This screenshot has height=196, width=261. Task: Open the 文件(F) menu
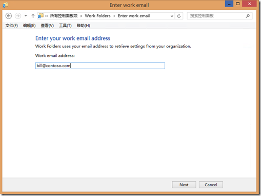(x=11, y=26)
